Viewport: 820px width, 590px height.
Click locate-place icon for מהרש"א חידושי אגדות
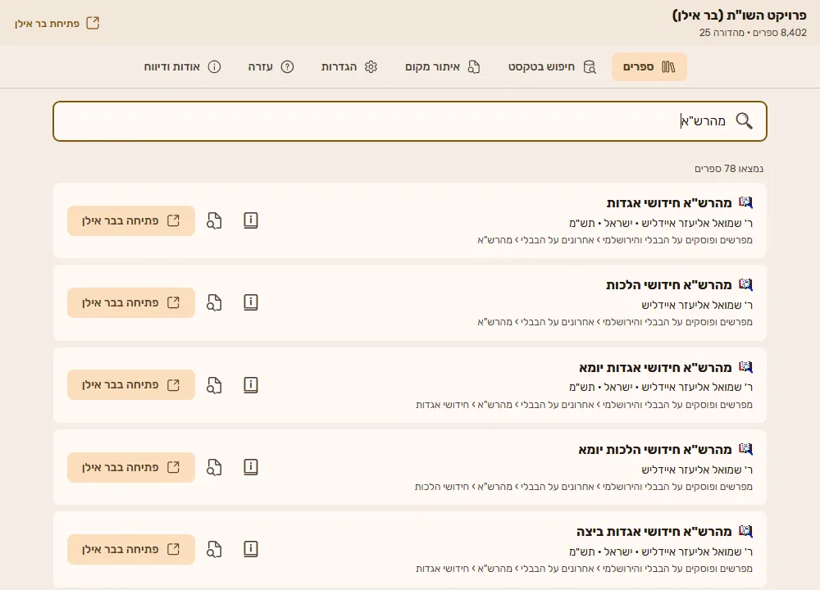click(x=214, y=220)
